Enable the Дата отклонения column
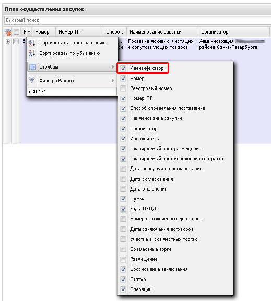Screen dimensions: 271x301 pos(123,189)
